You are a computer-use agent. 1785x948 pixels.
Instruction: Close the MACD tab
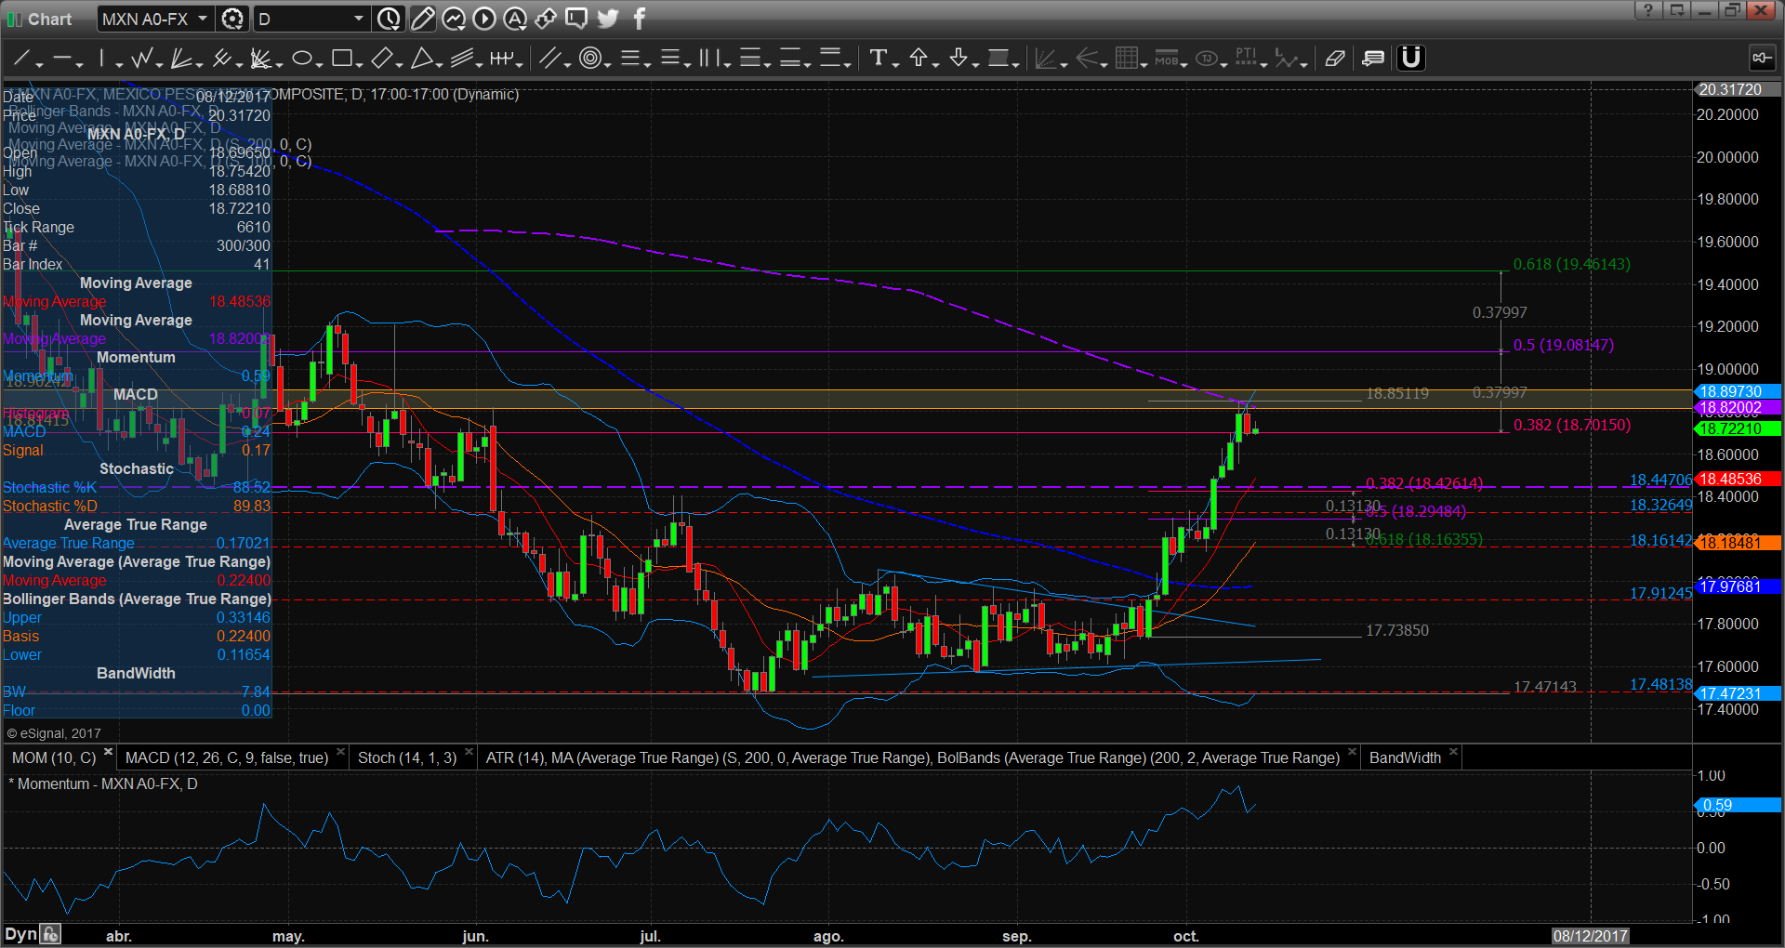[x=340, y=752]
